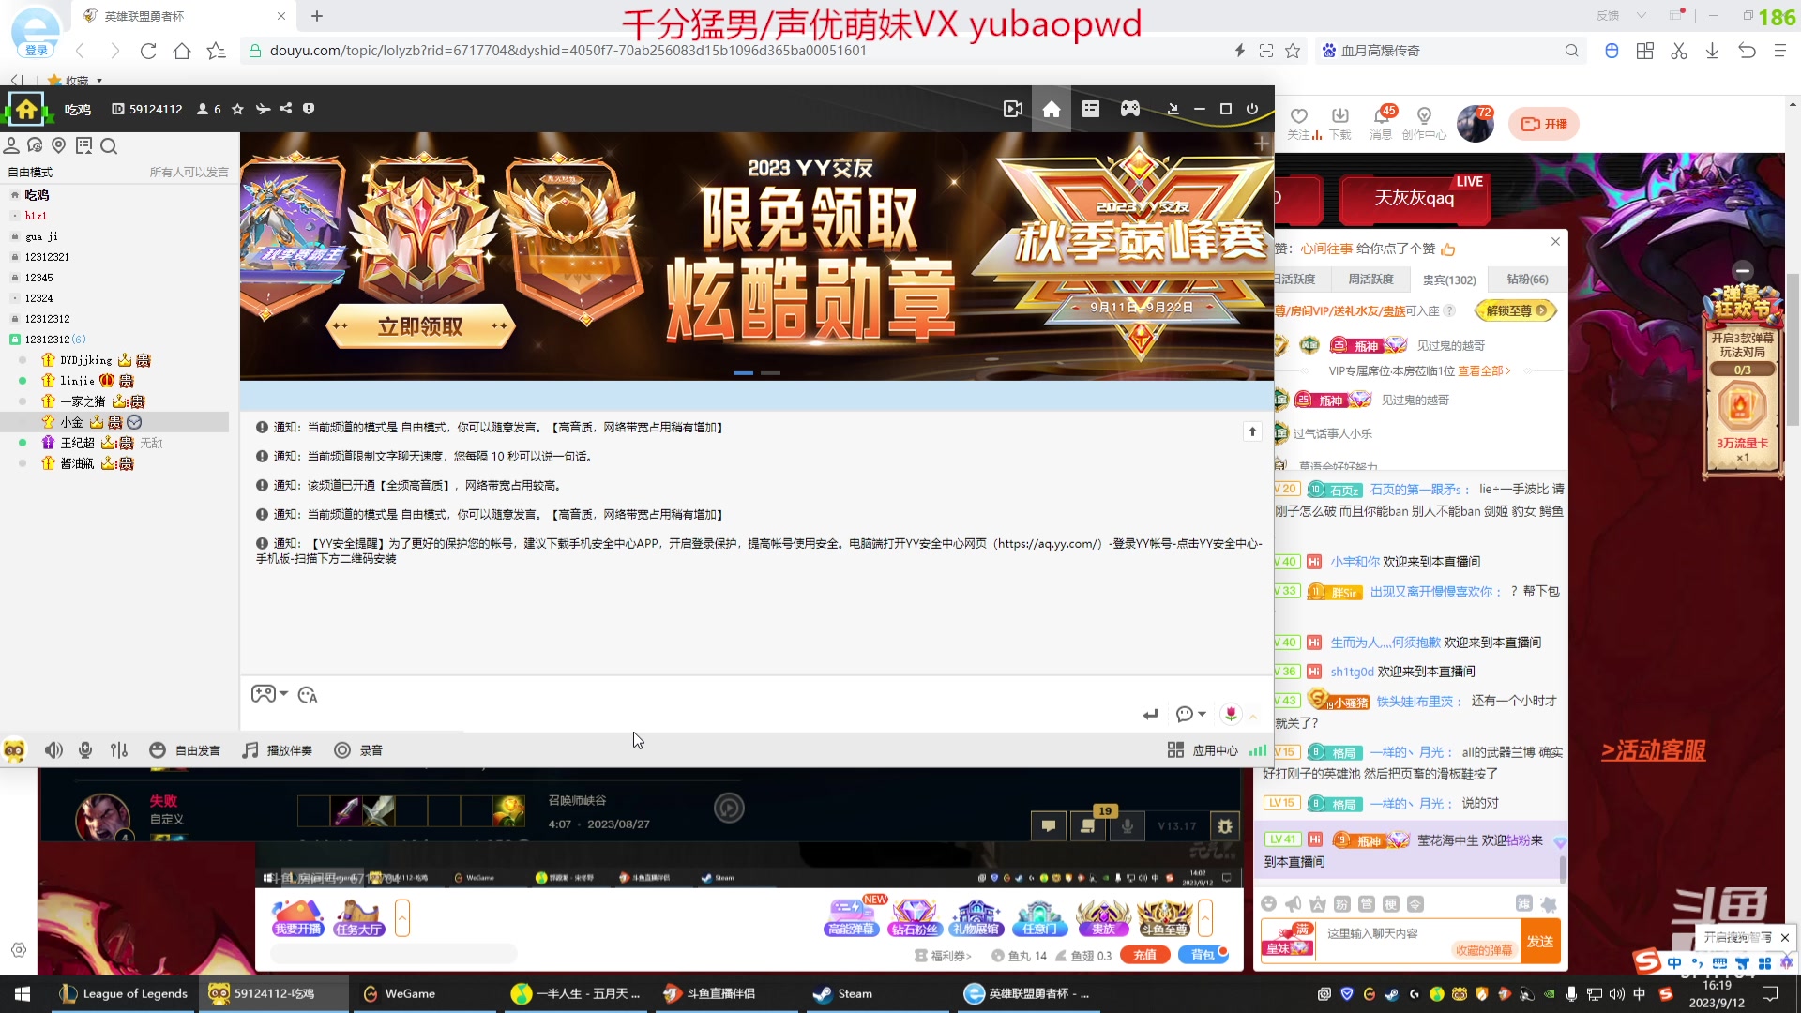1801x1013 pixels.
Task: Expand the chat game-emoji dropdown arrow
Action: click(283, 694)
